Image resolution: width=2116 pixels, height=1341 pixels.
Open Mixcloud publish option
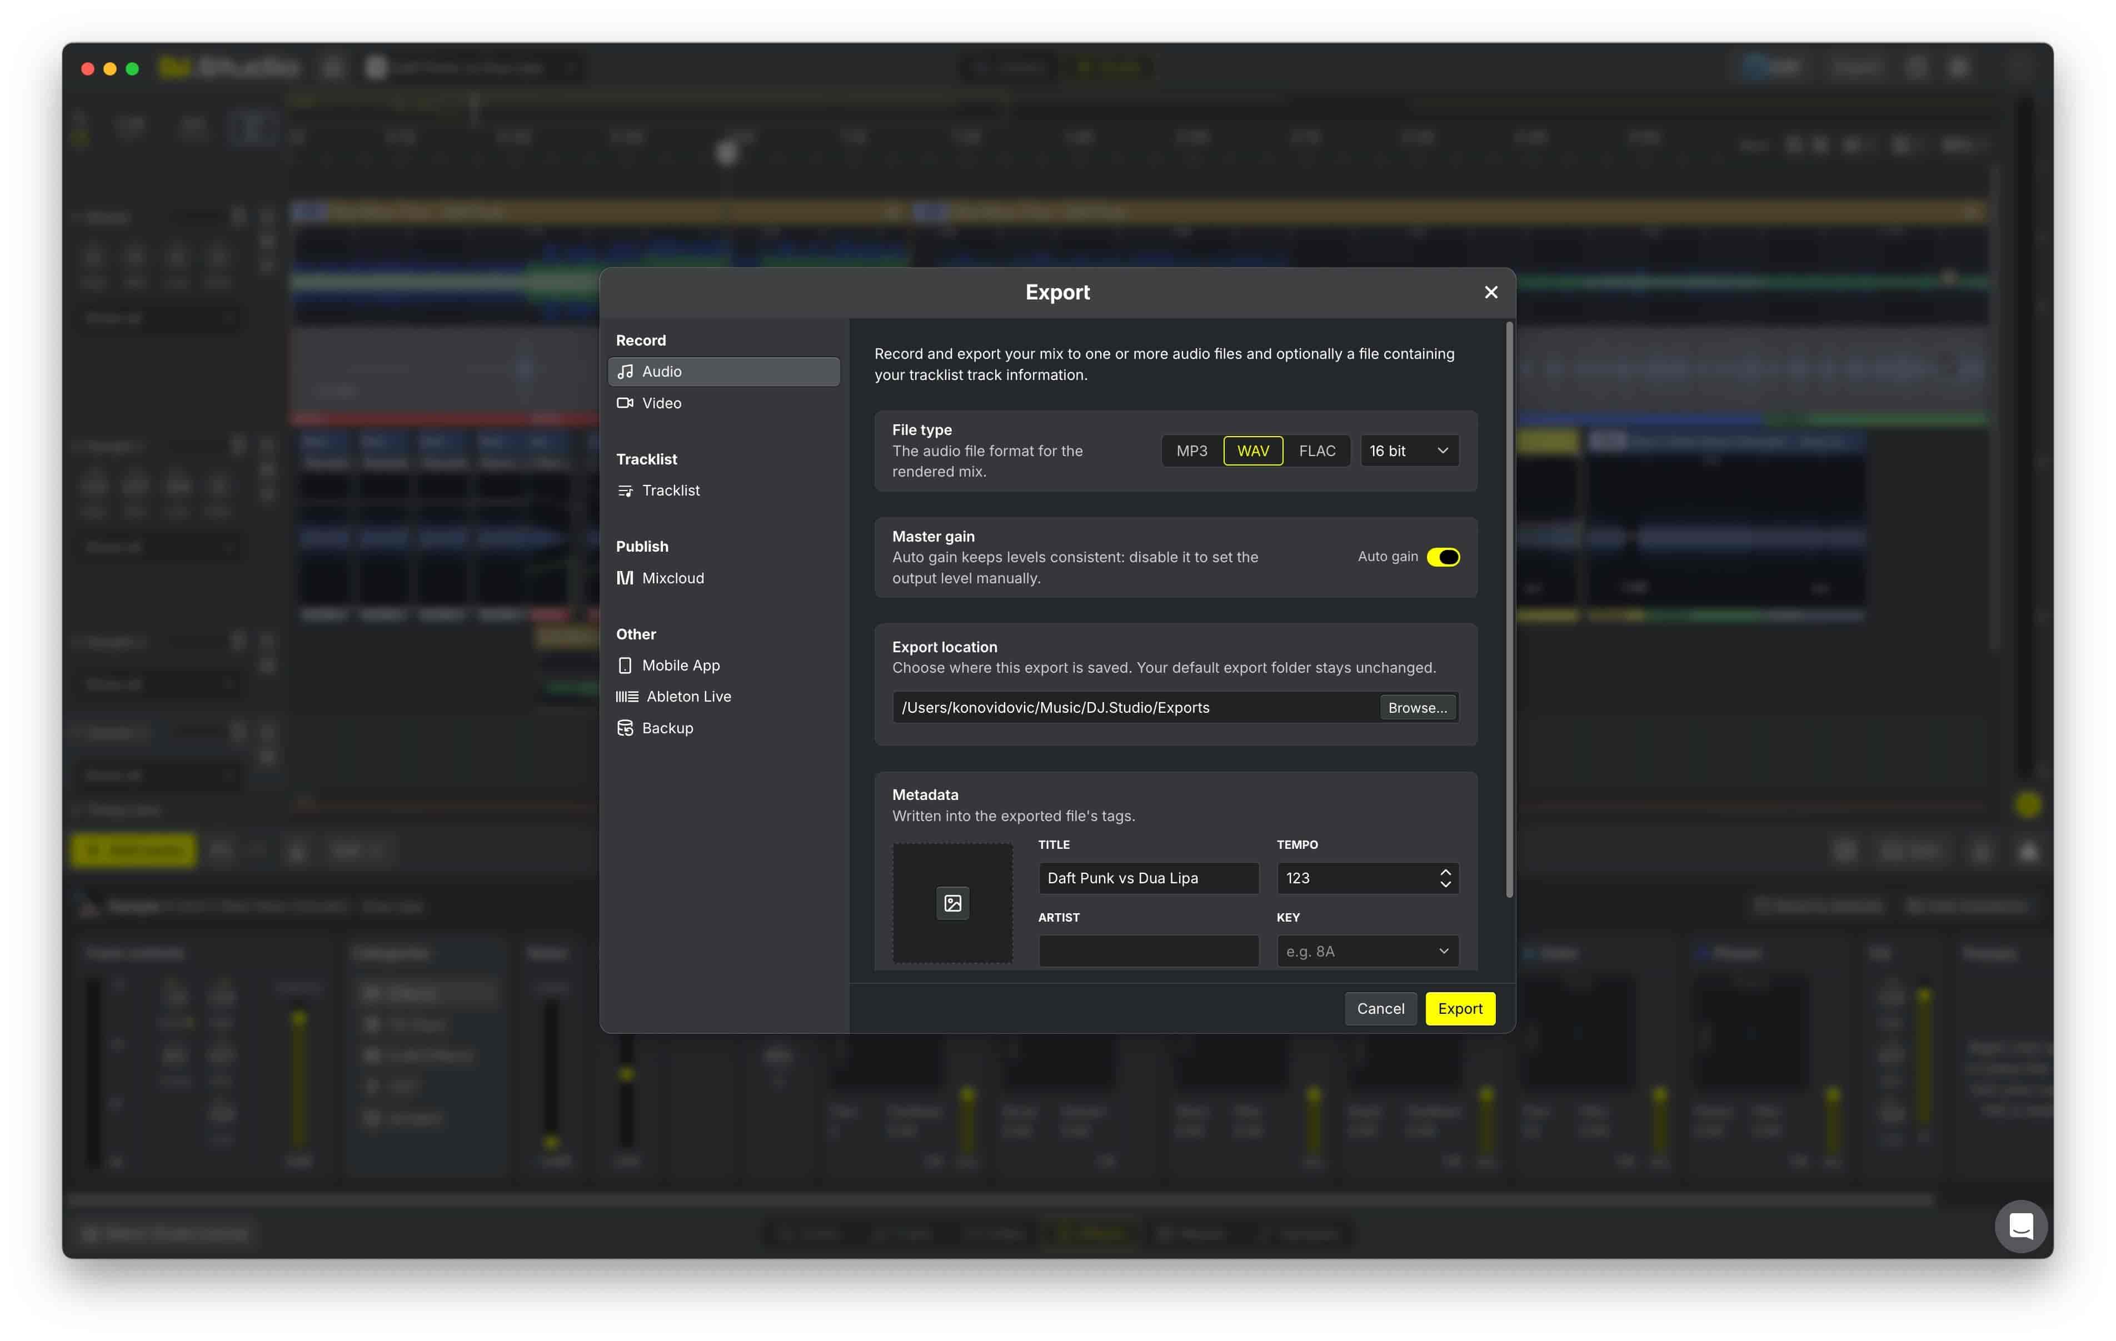(x=723, y=578)
